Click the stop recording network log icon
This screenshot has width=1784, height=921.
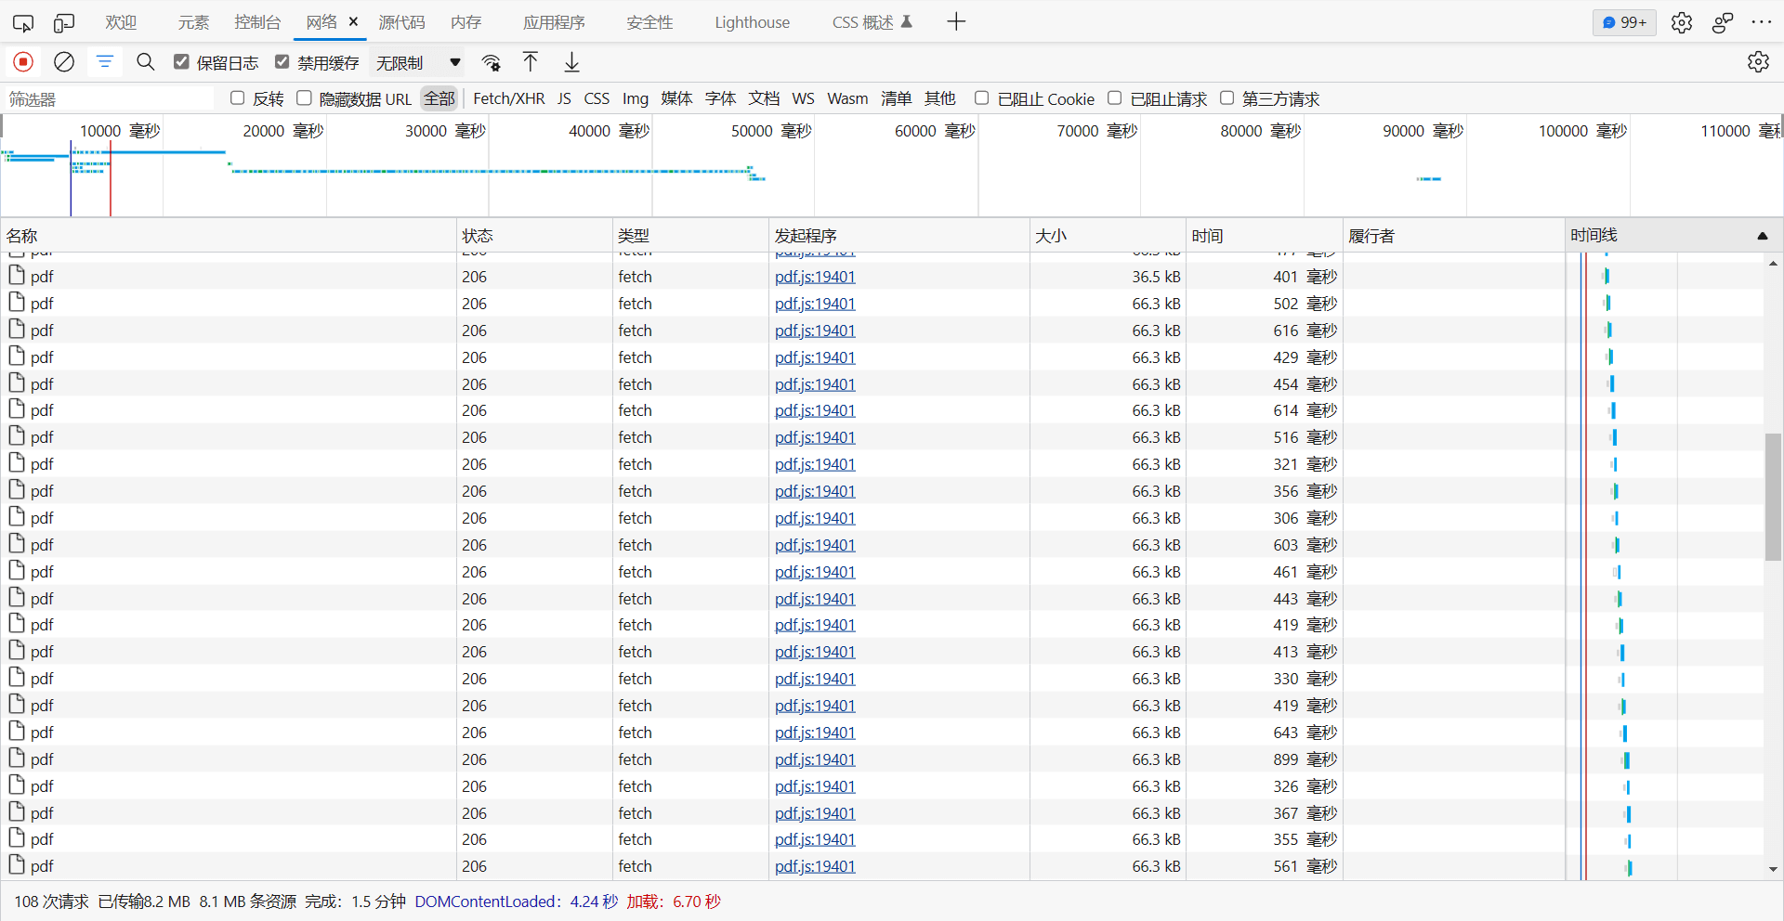click(x=23, y=62)
